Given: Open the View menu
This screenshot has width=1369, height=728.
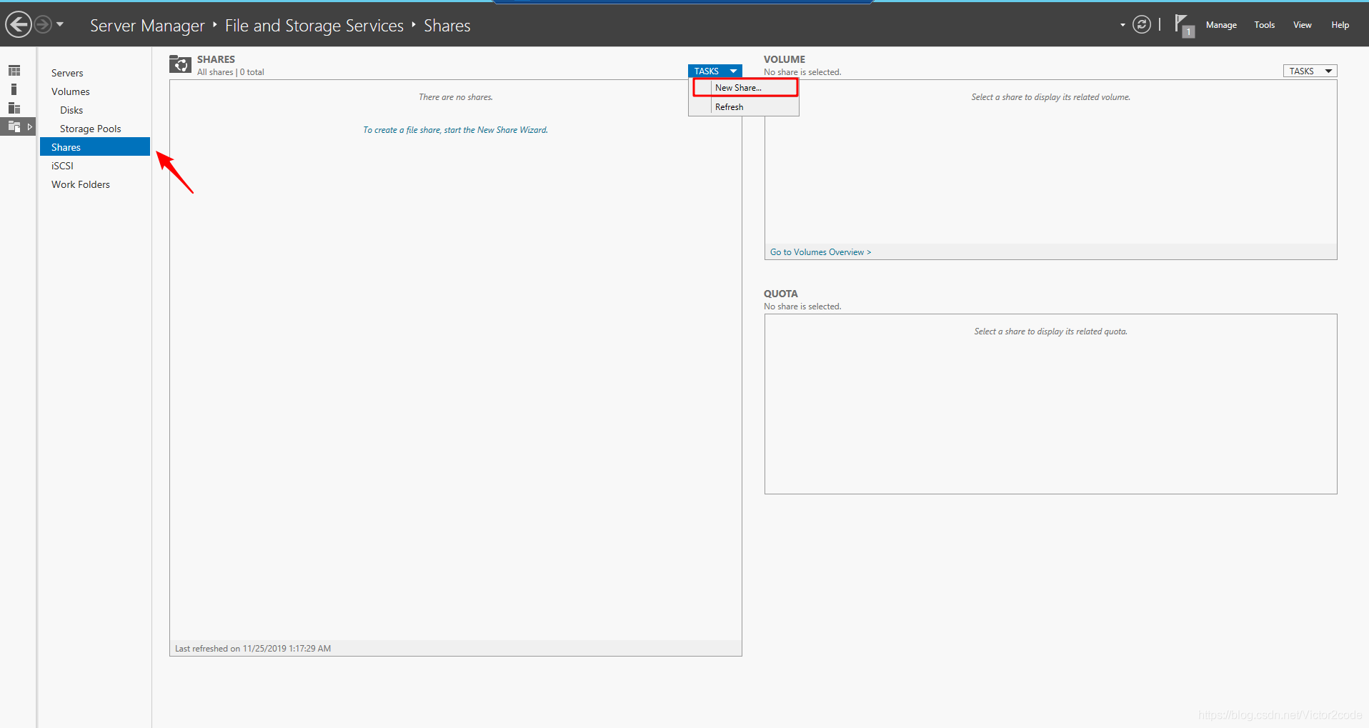Looking at the screenshot, I should tap(1302, 25).
